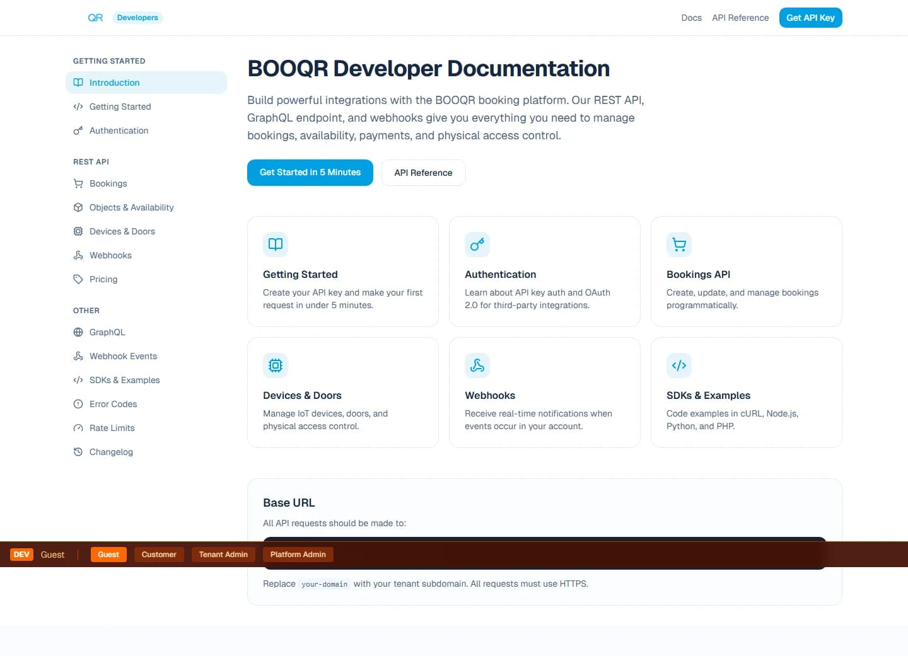Image resolution: width=908 pixels, height=656 pixels.
Task: Go to Changelog in the sidebar
Action: pyautogui.click(x=111, y=452)
